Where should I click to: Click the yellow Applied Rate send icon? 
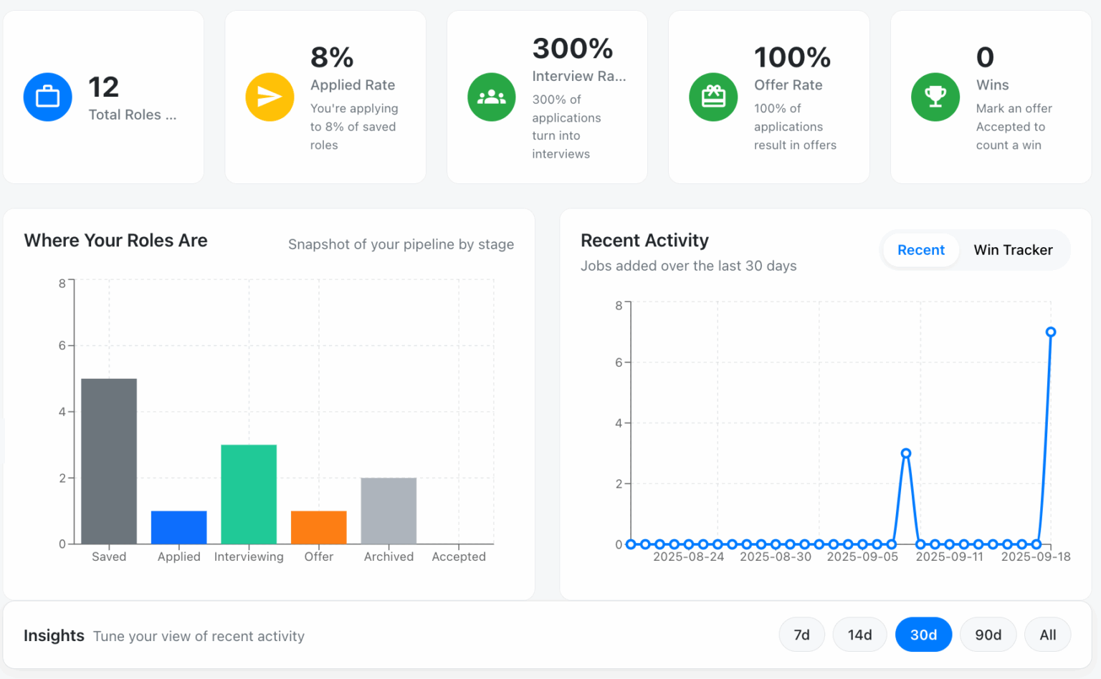[270, 97]
